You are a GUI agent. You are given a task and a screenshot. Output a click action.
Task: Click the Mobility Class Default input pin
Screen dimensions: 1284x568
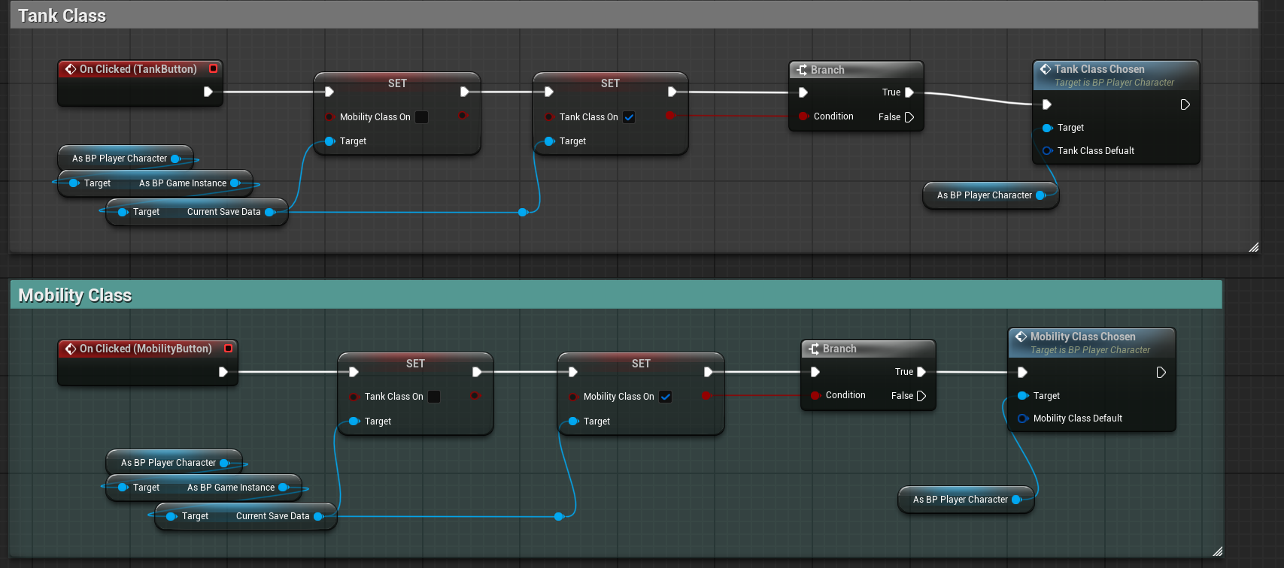[1023, 418]
